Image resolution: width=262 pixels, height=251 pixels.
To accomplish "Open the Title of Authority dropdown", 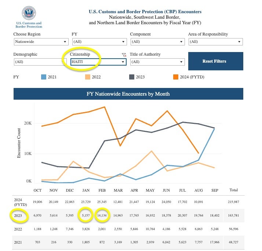I will (157, 62).
